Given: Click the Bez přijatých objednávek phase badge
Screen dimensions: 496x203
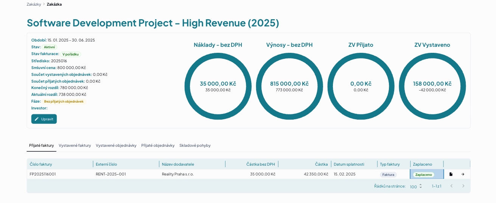Looking at the screenshot, I should 64,101.
